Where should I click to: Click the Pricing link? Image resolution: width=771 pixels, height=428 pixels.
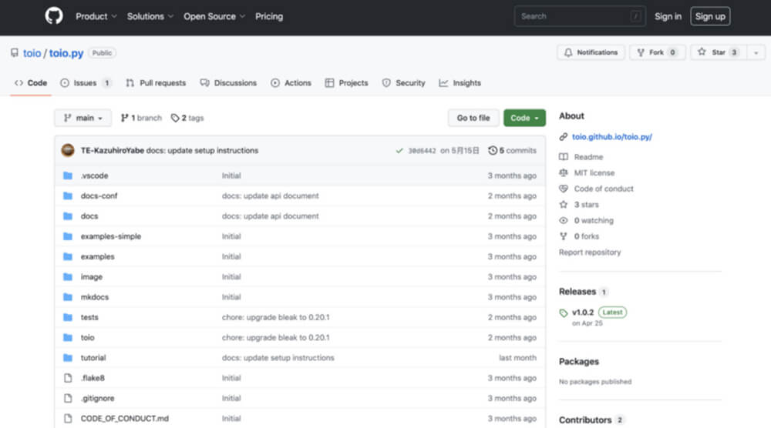coord(269,16)
